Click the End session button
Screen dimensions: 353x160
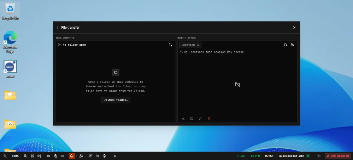tap(338, 156)
